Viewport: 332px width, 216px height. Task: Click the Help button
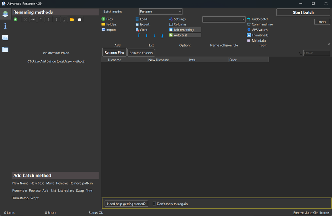[x=322, y=22]
